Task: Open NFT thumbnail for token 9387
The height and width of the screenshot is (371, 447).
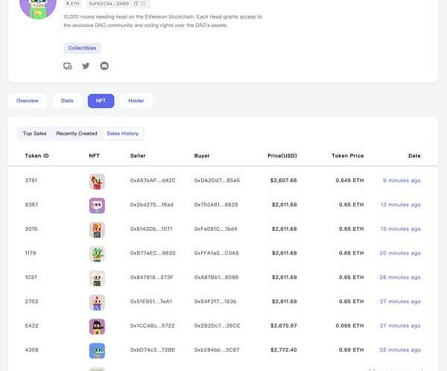Action: (x=97, y=205)
